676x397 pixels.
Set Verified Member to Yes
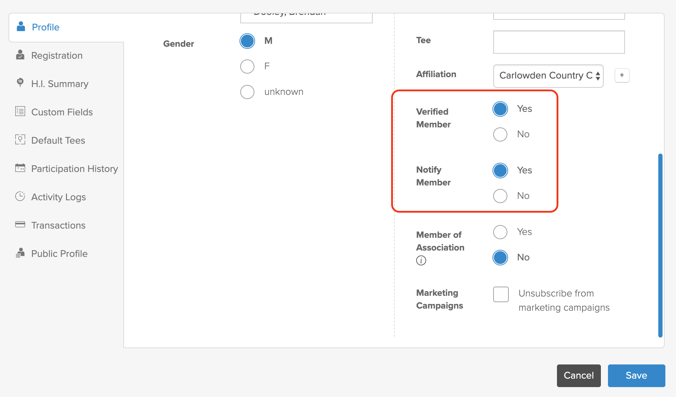point(500,109)
